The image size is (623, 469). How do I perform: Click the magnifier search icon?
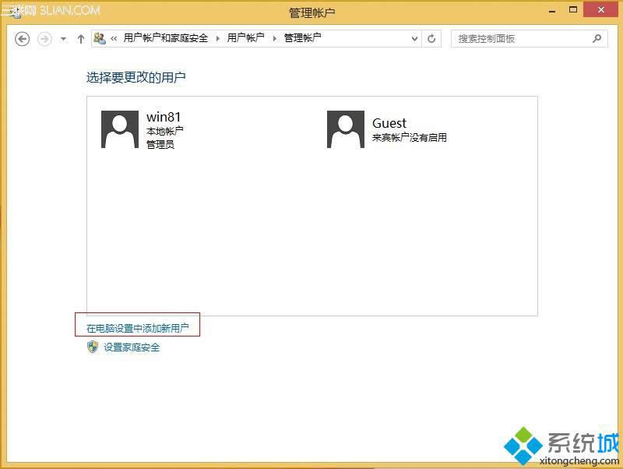coord(597,38)
